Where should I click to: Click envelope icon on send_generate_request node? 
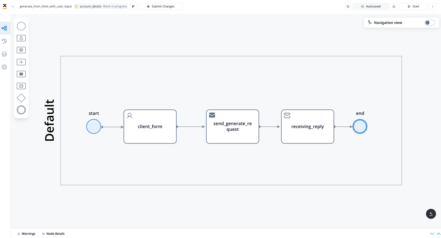coord(212,115)
